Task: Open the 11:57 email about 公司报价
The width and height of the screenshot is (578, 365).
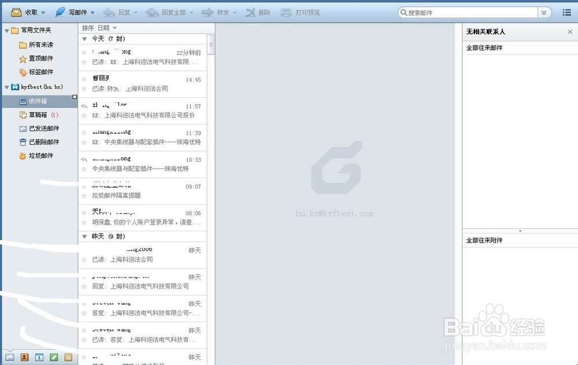Action: (143, 110)
